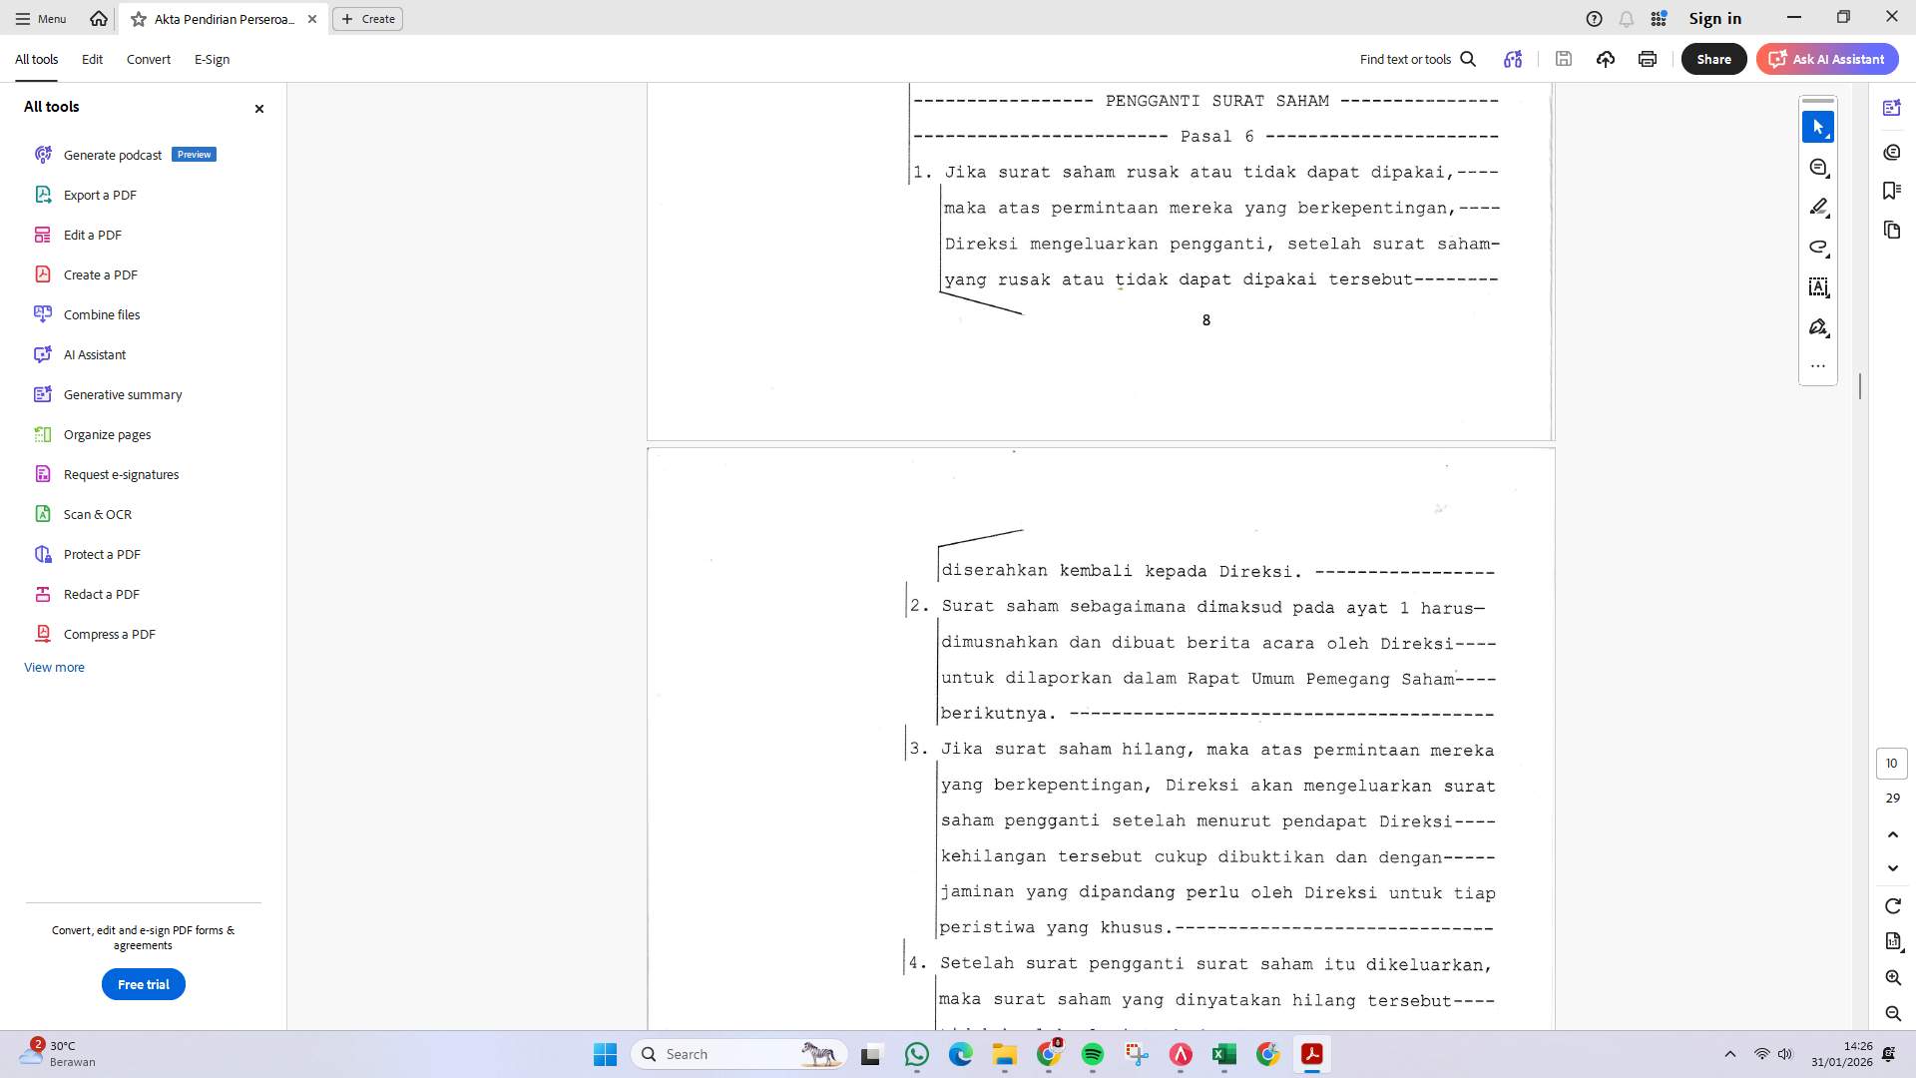
Task: Edit the current page number field
Action: [1892, 763]
